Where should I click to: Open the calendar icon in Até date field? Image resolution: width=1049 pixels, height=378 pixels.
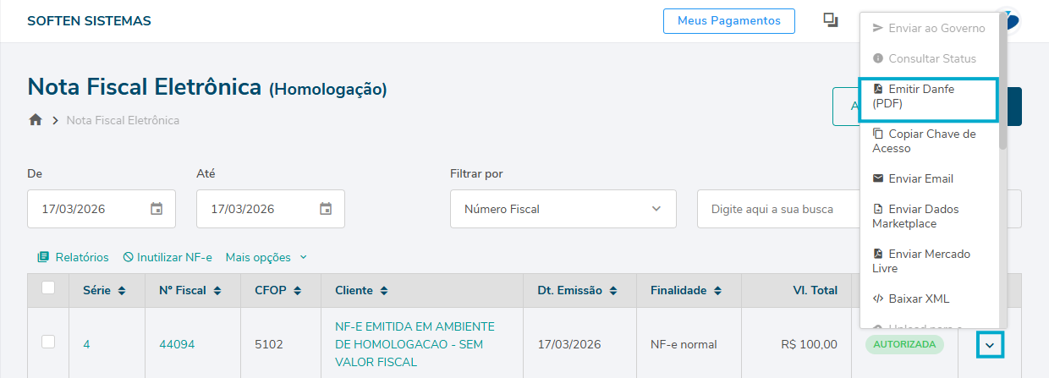click(x=326, y=209)
